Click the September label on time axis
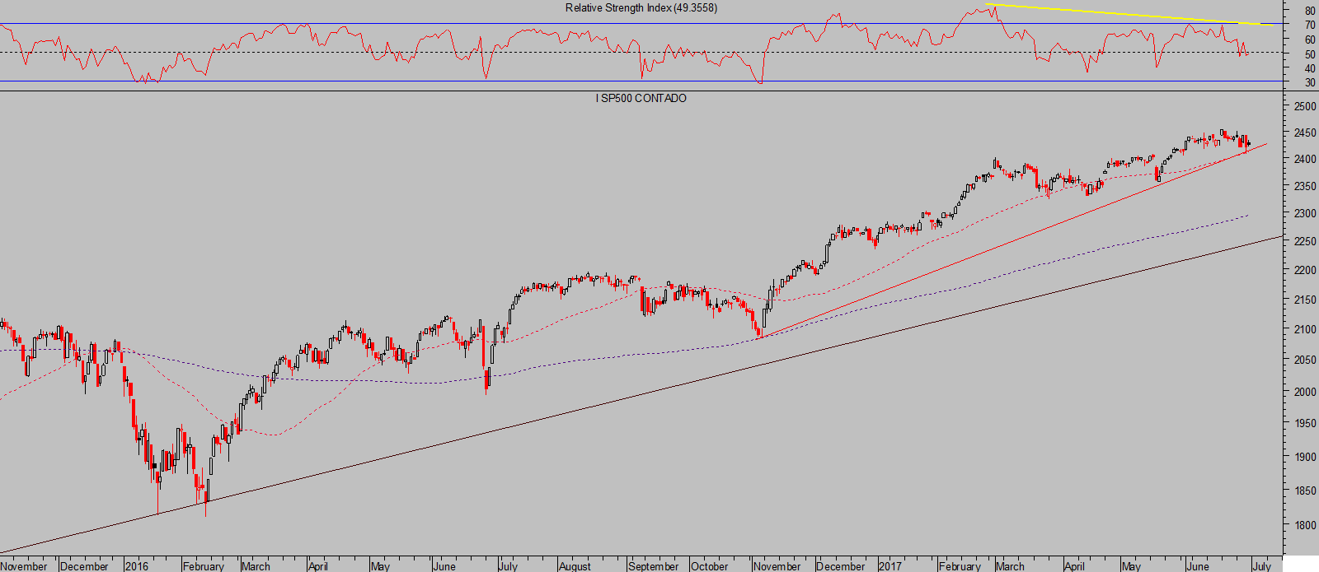This screenshot has height=572, width=1319. 653,566
